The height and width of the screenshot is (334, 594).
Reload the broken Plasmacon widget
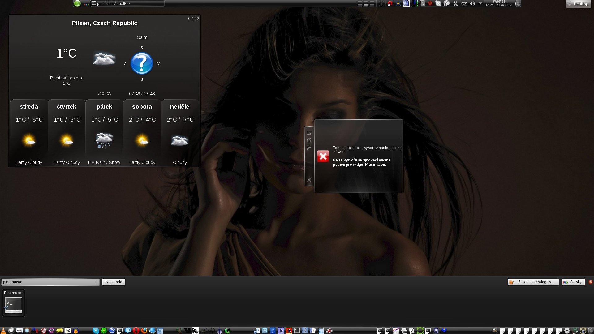[x=309, y=140]
